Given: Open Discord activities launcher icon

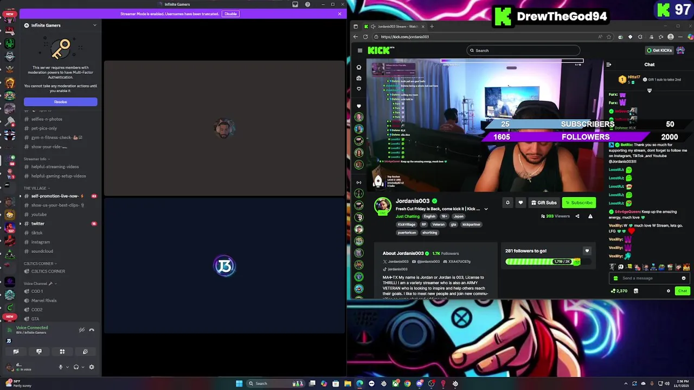Looking at the screenshot, I should [62, 352].
